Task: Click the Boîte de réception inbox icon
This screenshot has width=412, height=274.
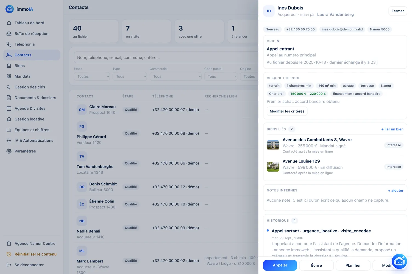Action: [x=9, y=34]
